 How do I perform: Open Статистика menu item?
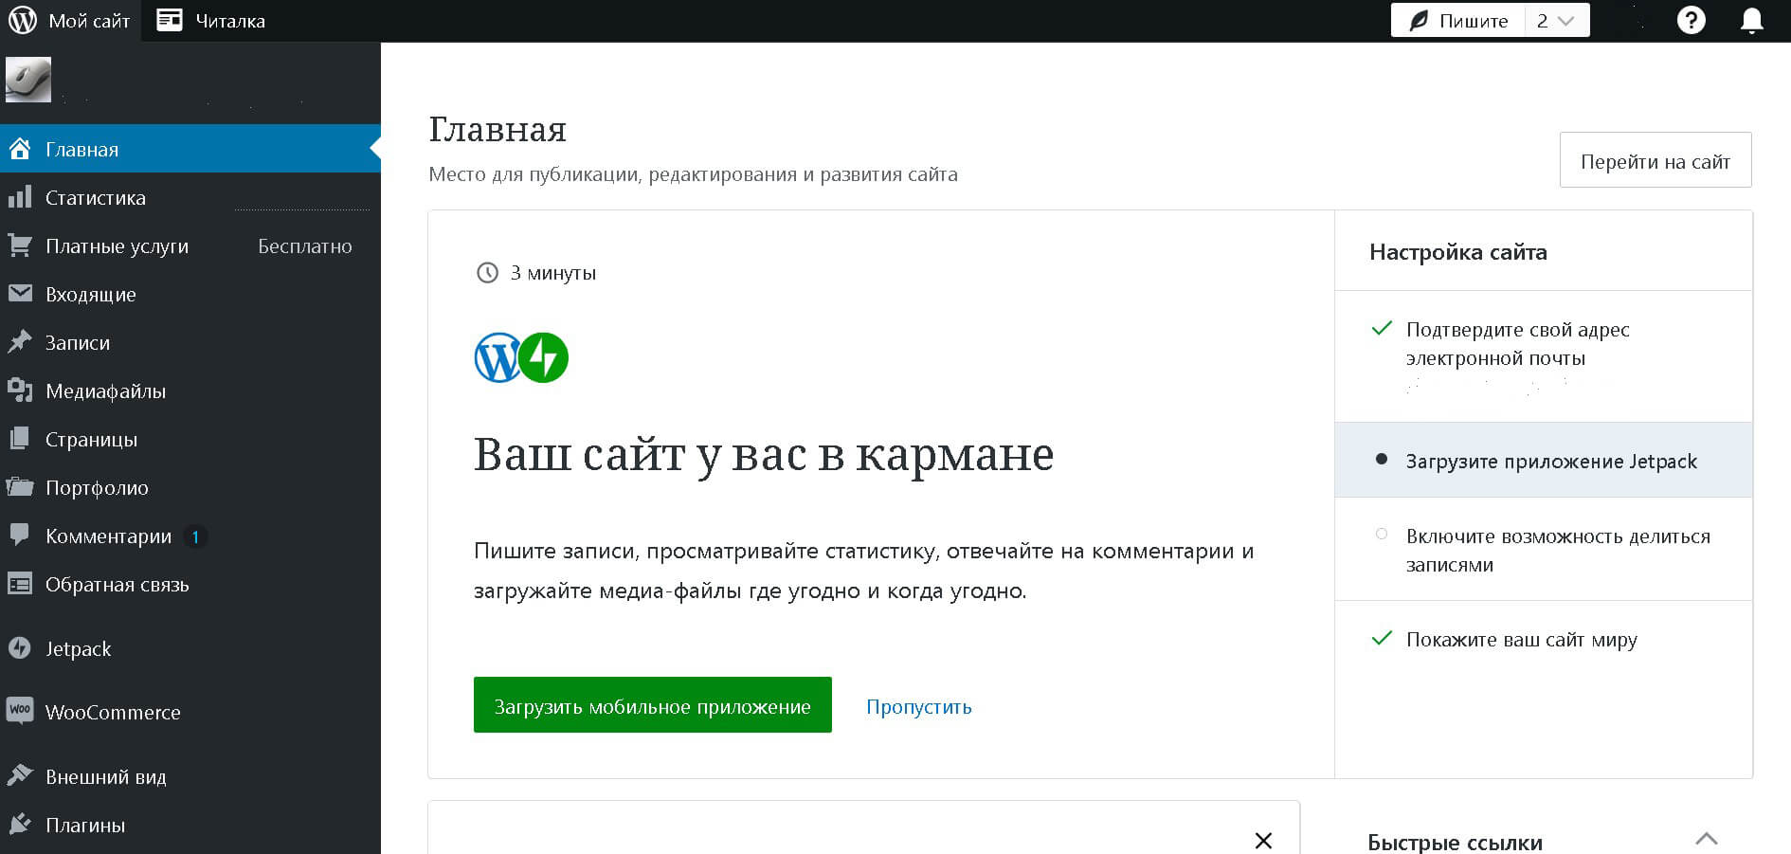pyautogui.click(x=190, y=197)
